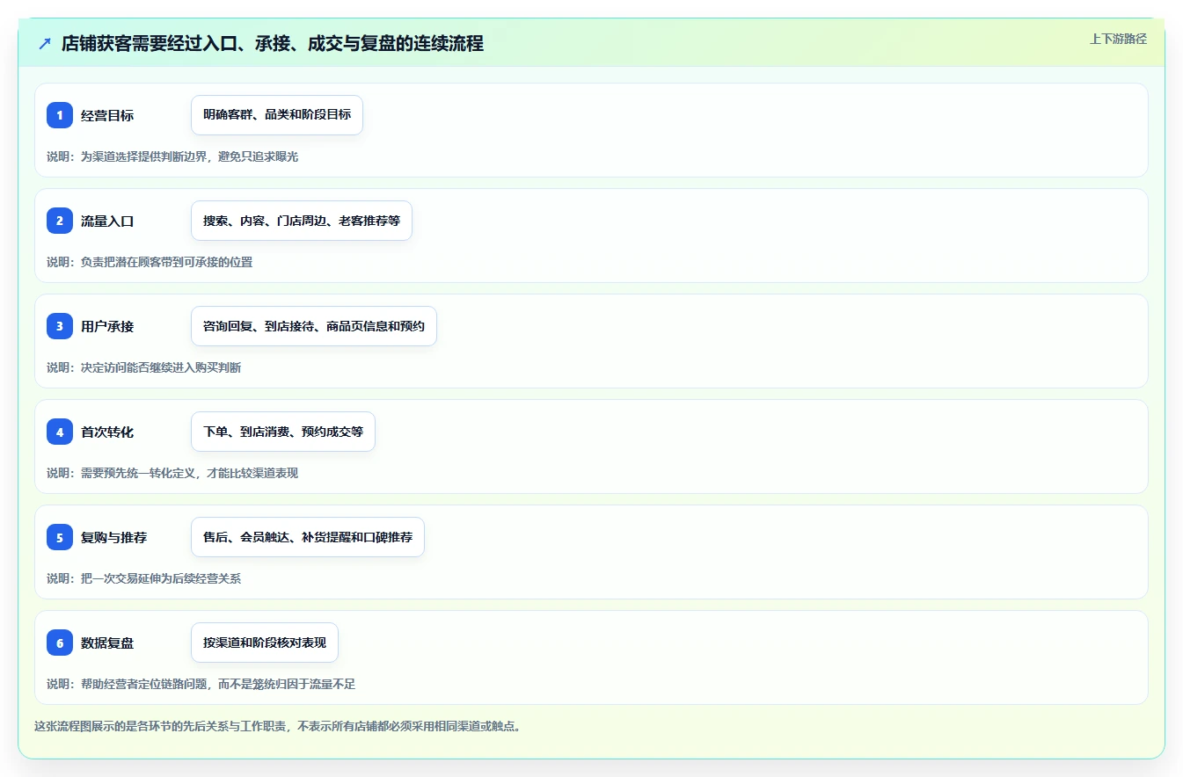Image resolution: width=1183 pixels, height=777 pixels.
Task: Click the note 把一次交易延伸为后续经营关系
Action: point(161,578)
